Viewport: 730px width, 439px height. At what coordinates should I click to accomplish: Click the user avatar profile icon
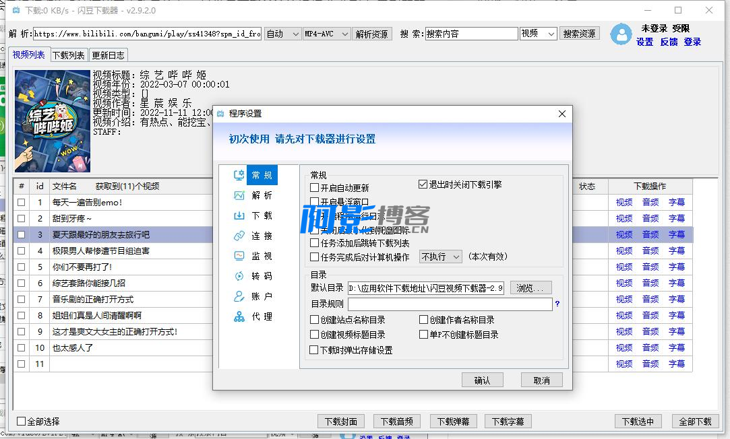coord(621,35)
